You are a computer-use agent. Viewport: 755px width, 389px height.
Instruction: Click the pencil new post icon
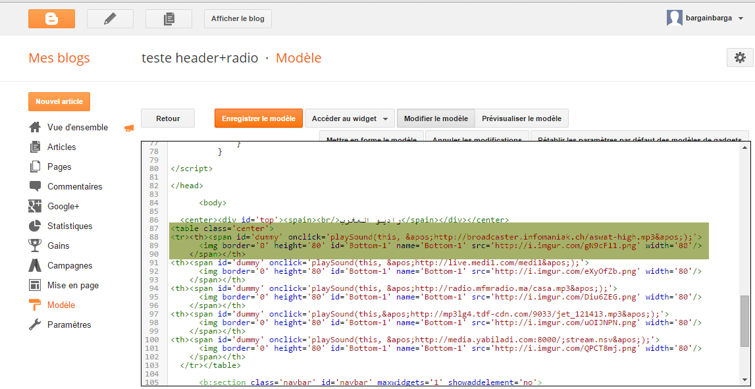point(111,19)
